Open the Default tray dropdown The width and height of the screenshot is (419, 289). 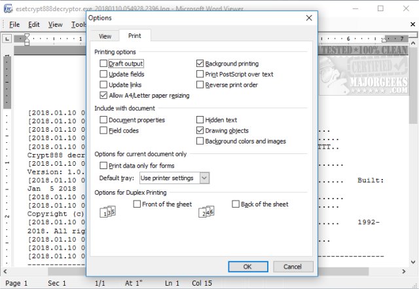pos(204,178)
